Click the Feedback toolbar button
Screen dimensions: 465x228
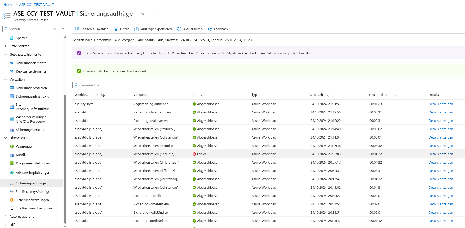point(218,29)
